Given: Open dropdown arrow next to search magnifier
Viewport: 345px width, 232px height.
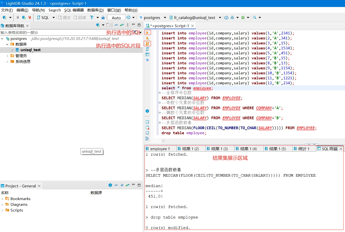Looking at the screenshot, I should 260,17.
